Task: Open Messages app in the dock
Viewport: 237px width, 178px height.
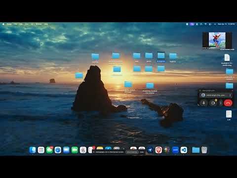Action: (x=49, y=150)
